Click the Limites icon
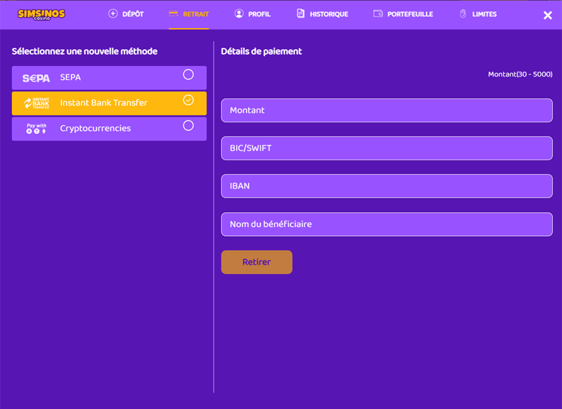The height and width of the screenshot is (409, 562). pos(463,14)
